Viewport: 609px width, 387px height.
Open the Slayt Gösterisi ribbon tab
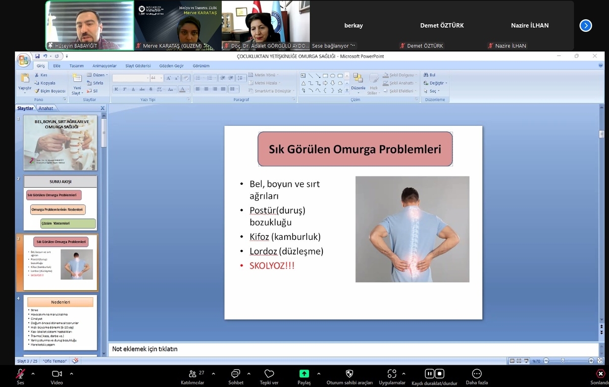point(138,66)
